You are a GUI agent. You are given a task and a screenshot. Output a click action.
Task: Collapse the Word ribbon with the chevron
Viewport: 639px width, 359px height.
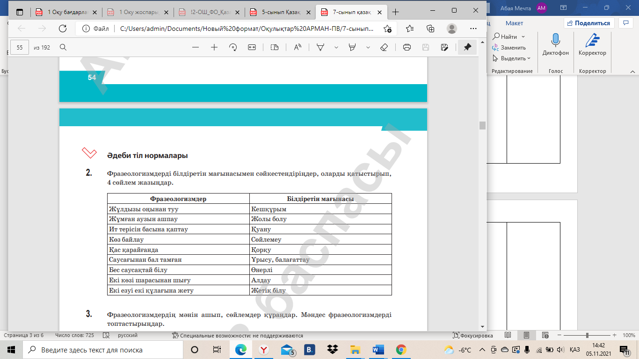[x=632, y=71]
